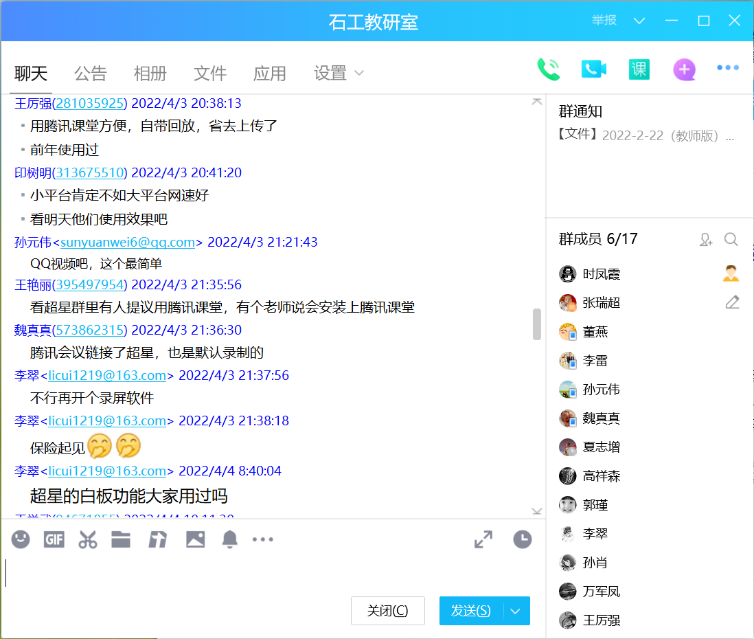Image resolution: width=754 pixels, height=639 pixels.
Task: Open the send file folder icon
Action: (x=121, y=540)
